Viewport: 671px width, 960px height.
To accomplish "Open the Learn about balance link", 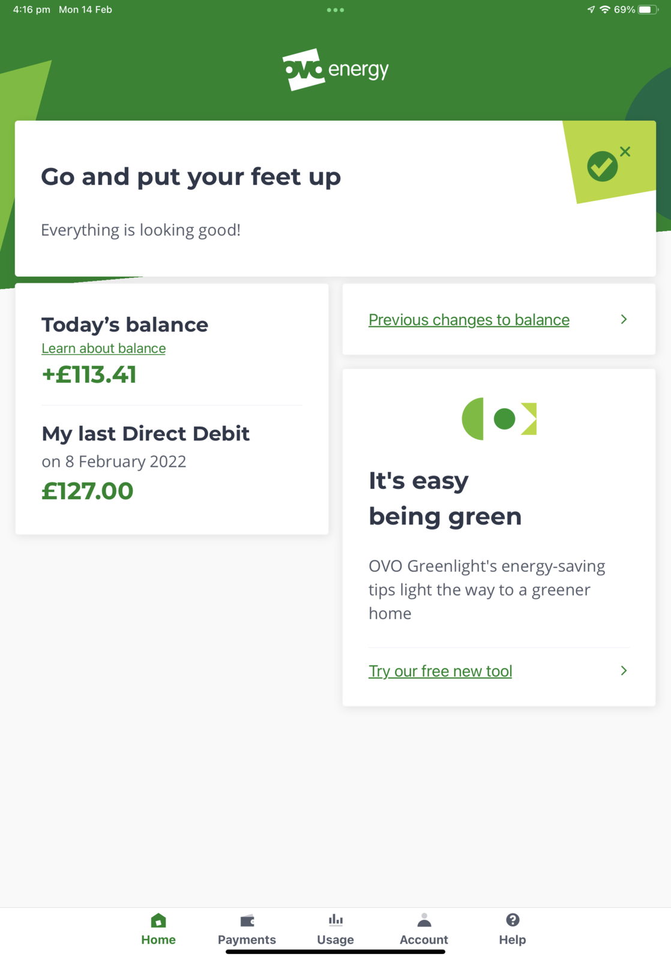I will (x=103, y=349).
